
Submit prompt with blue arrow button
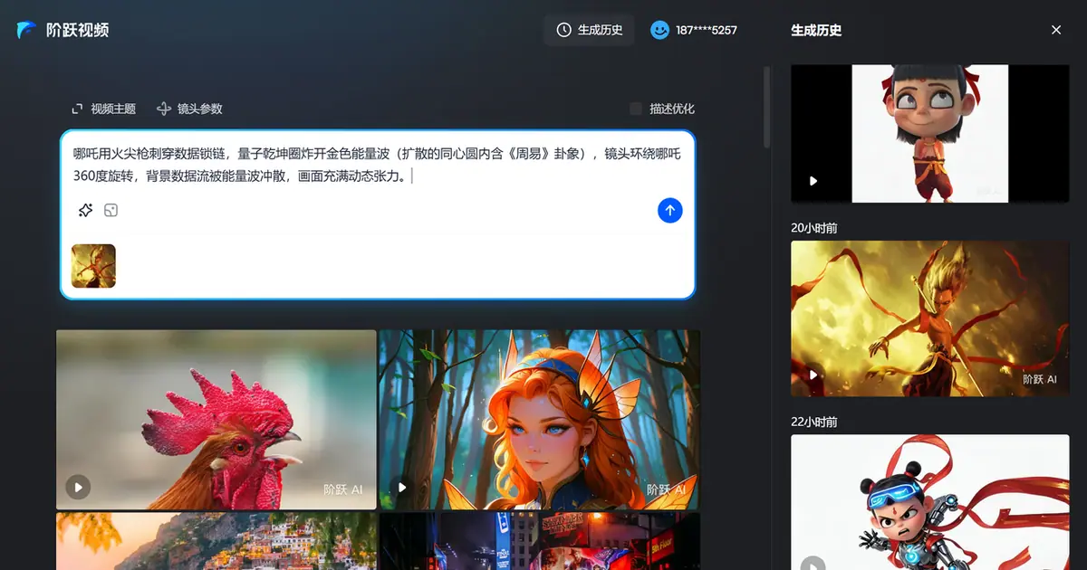669,211
